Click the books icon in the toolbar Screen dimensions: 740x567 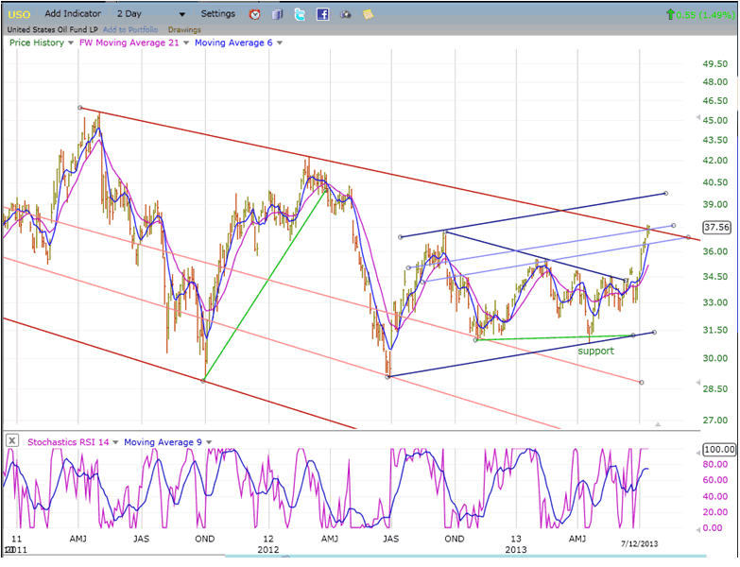point(277,14)
